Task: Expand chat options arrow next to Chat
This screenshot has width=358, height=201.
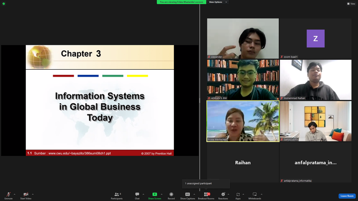Action: [x=143, y=194]
